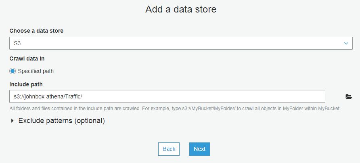Click the middle of the data store select box

tap(181, 43)
